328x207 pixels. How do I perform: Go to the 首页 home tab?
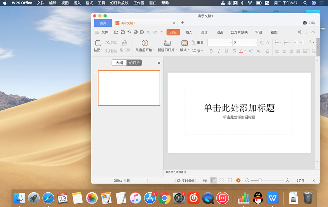[x=103, y=23]
